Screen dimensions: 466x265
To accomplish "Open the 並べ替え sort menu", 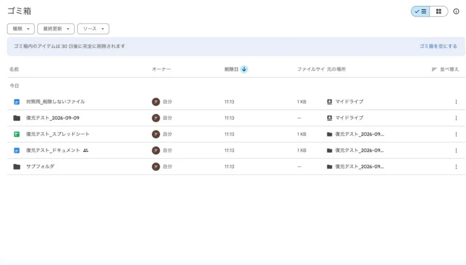I will pos(445,69).
